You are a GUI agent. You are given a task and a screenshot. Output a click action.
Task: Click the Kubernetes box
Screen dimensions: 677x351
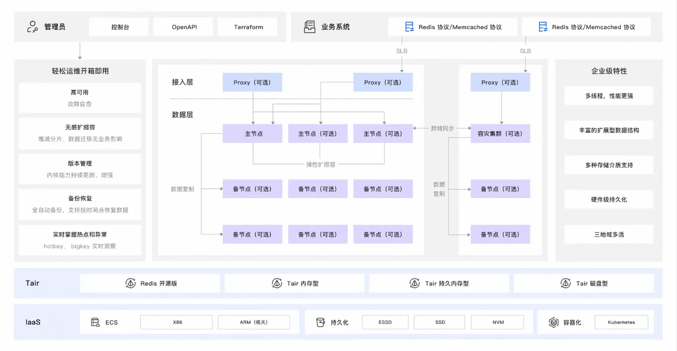coord(621,322)
